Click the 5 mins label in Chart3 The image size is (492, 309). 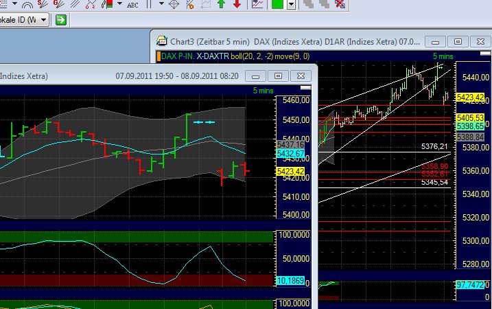tap(443, 56)
